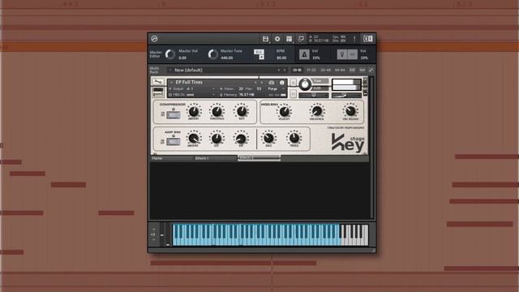The height and width of the screenshot is (292, 519).
Task: Switch to the Effects 1 tab
Action: coord(216,159)
